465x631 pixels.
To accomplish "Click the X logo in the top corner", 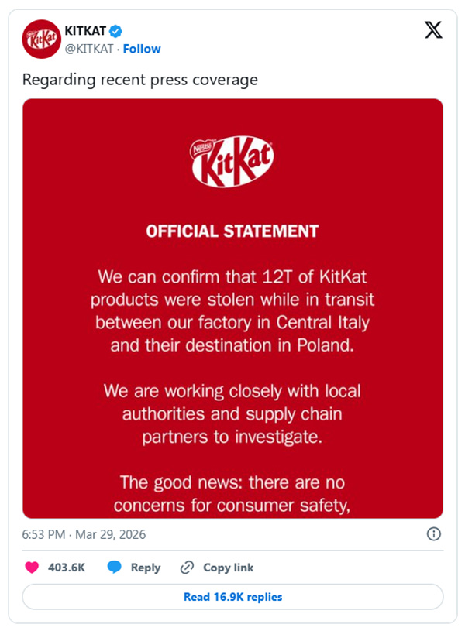I will point(432,29).
